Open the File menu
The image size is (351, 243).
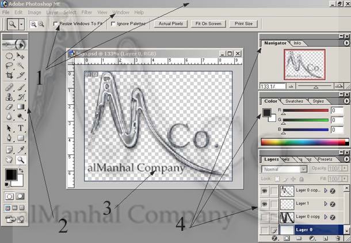pyautogui.click(x=6, y=12)
